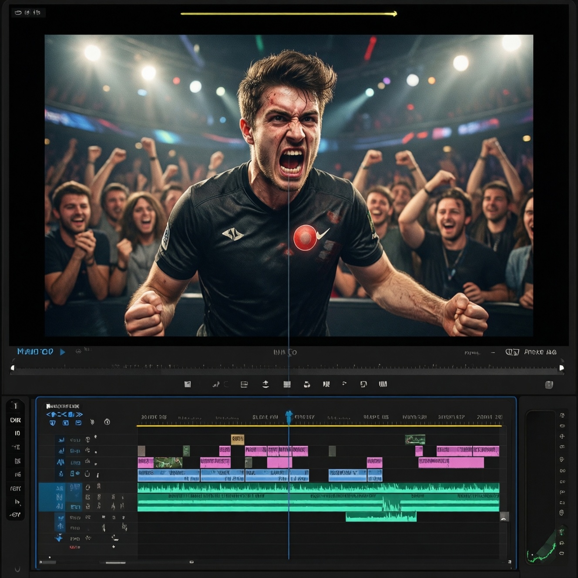Screen dimensions: 578x578
Task: Click the circular timer icon in the timeline header
Action: pyautogui.click(x=107, y=422)
